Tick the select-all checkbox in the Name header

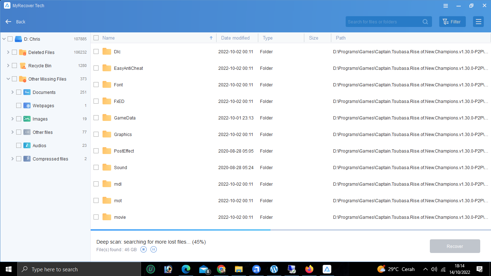(96, 38)
